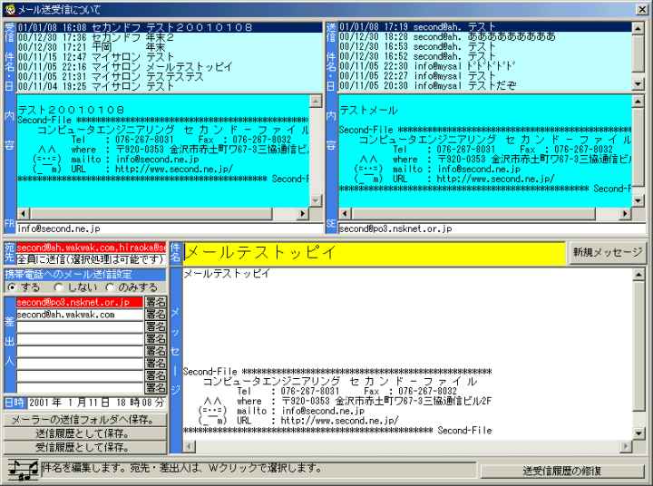Click the yellow subject field メールテストッピイ
Image resolution: width=653 pixels, height=486 pixels.
click(x=373, y=253)
